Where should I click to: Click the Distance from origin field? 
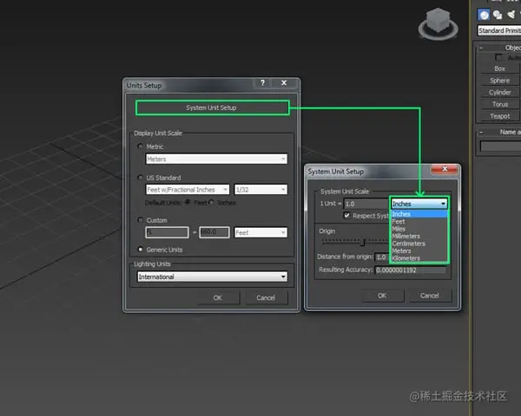[x=382, y=257]
